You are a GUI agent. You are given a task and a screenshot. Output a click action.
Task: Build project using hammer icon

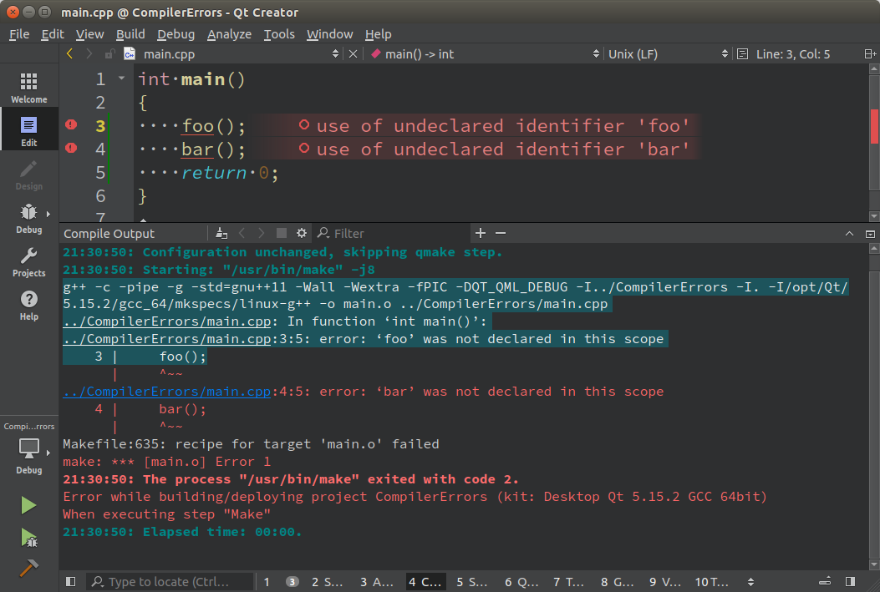click(28, 567)
